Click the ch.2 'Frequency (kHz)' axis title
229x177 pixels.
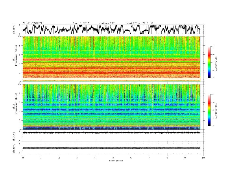point(16,103)
